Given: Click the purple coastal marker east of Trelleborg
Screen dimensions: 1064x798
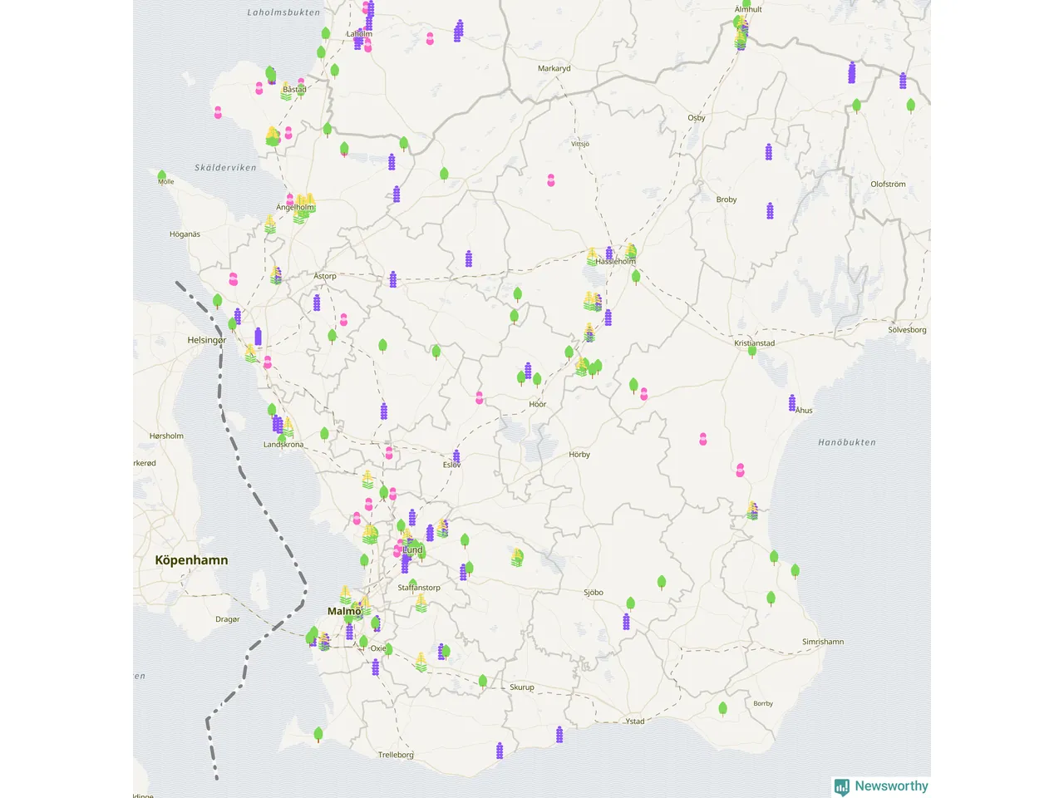Looking at the screenshot, I should pyautogui.click(x=500, y=751).
